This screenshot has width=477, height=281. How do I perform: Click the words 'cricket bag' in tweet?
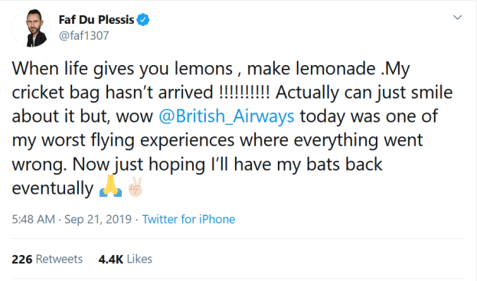click(x=56, y=93)
